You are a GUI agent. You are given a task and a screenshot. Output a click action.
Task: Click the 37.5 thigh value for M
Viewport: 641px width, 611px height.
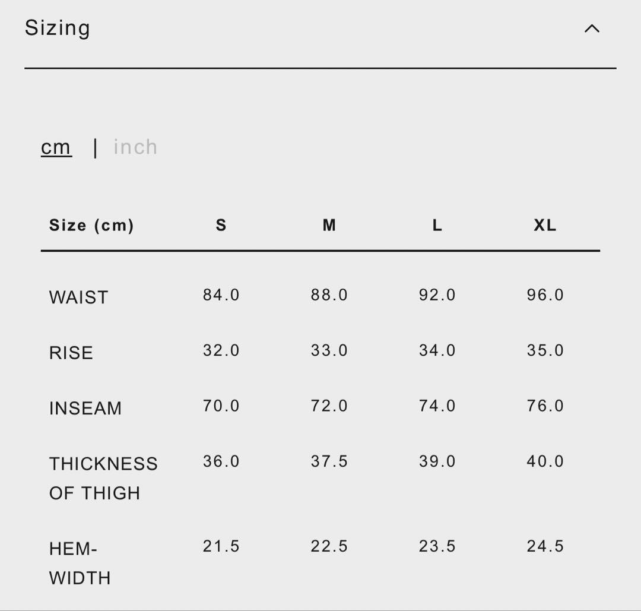coord(329,461)
